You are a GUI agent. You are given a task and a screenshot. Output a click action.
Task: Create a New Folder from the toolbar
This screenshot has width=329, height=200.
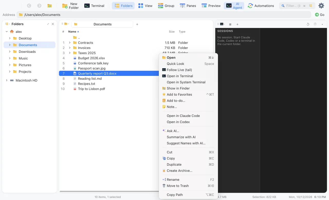coord(71,6)
